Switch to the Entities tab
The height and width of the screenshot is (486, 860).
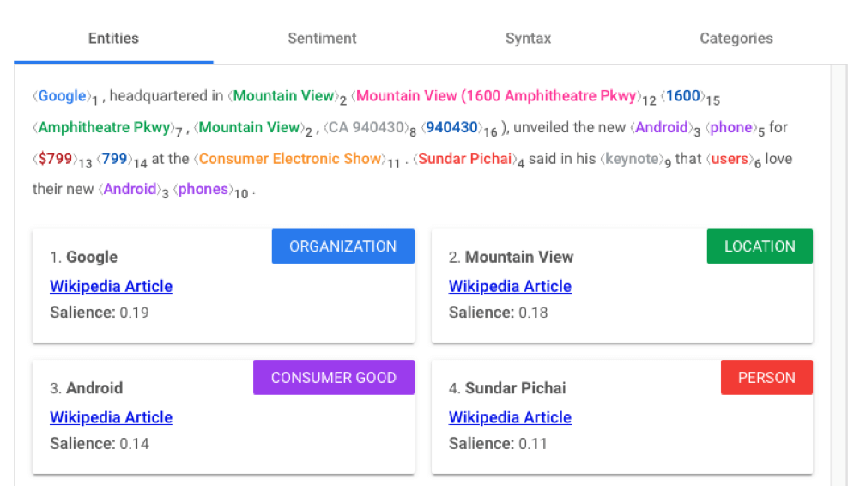pyautogui.click(x=113, y=39)
